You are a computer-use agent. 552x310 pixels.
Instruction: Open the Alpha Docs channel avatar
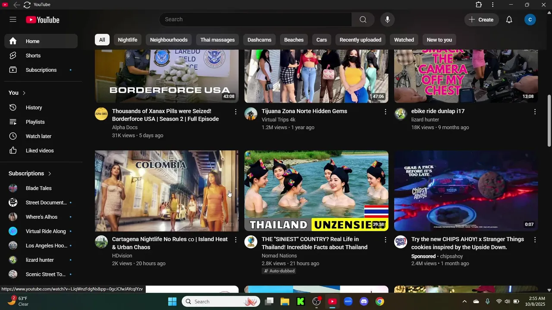(x=101, y=114)
